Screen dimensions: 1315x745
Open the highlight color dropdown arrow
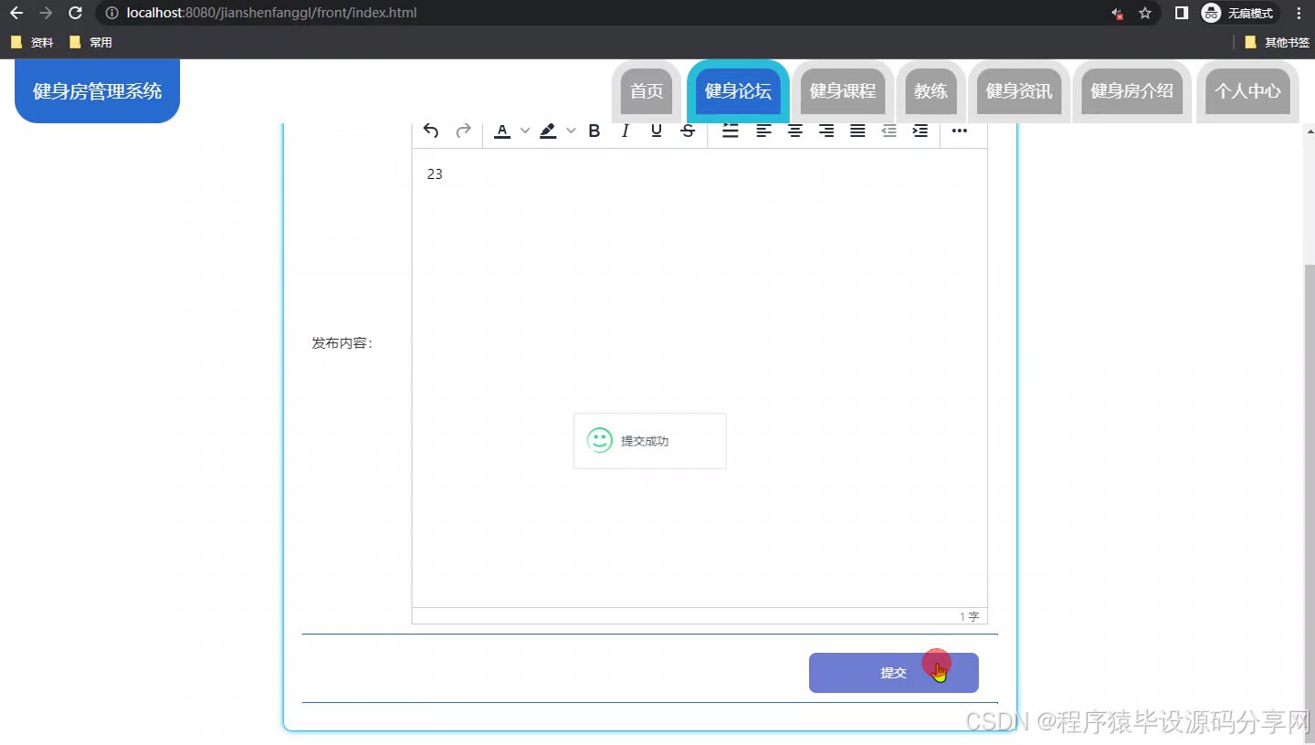click(x=571, y=131)
